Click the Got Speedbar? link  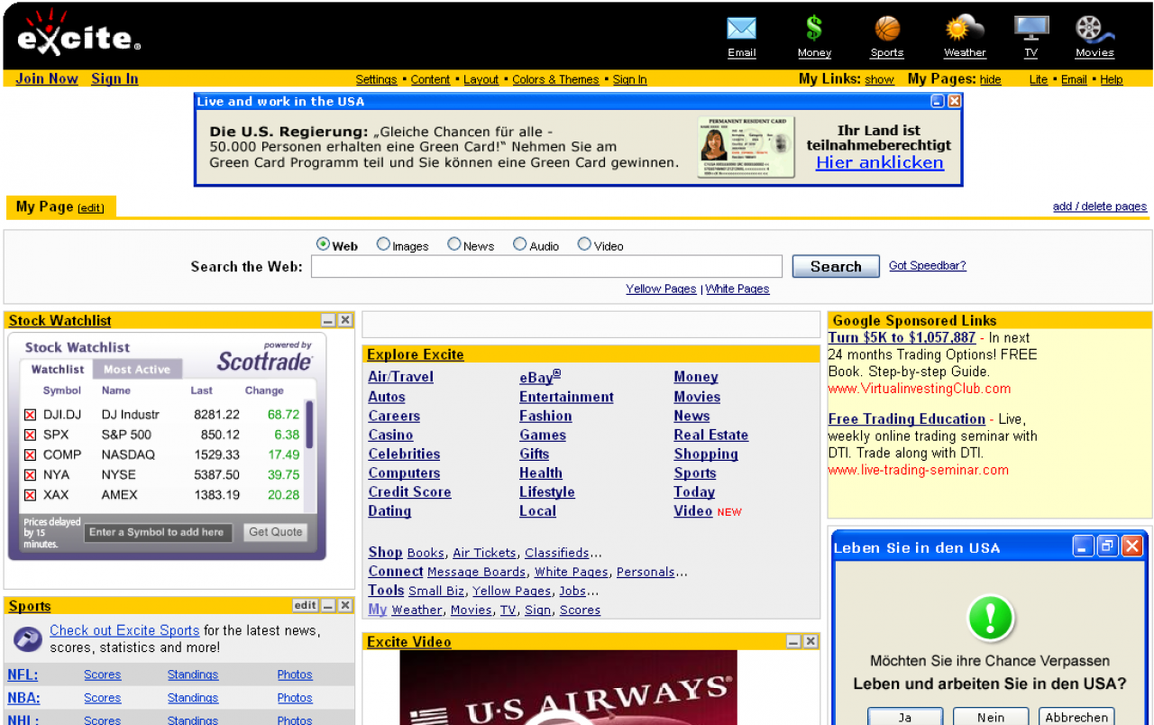(928, 265)
